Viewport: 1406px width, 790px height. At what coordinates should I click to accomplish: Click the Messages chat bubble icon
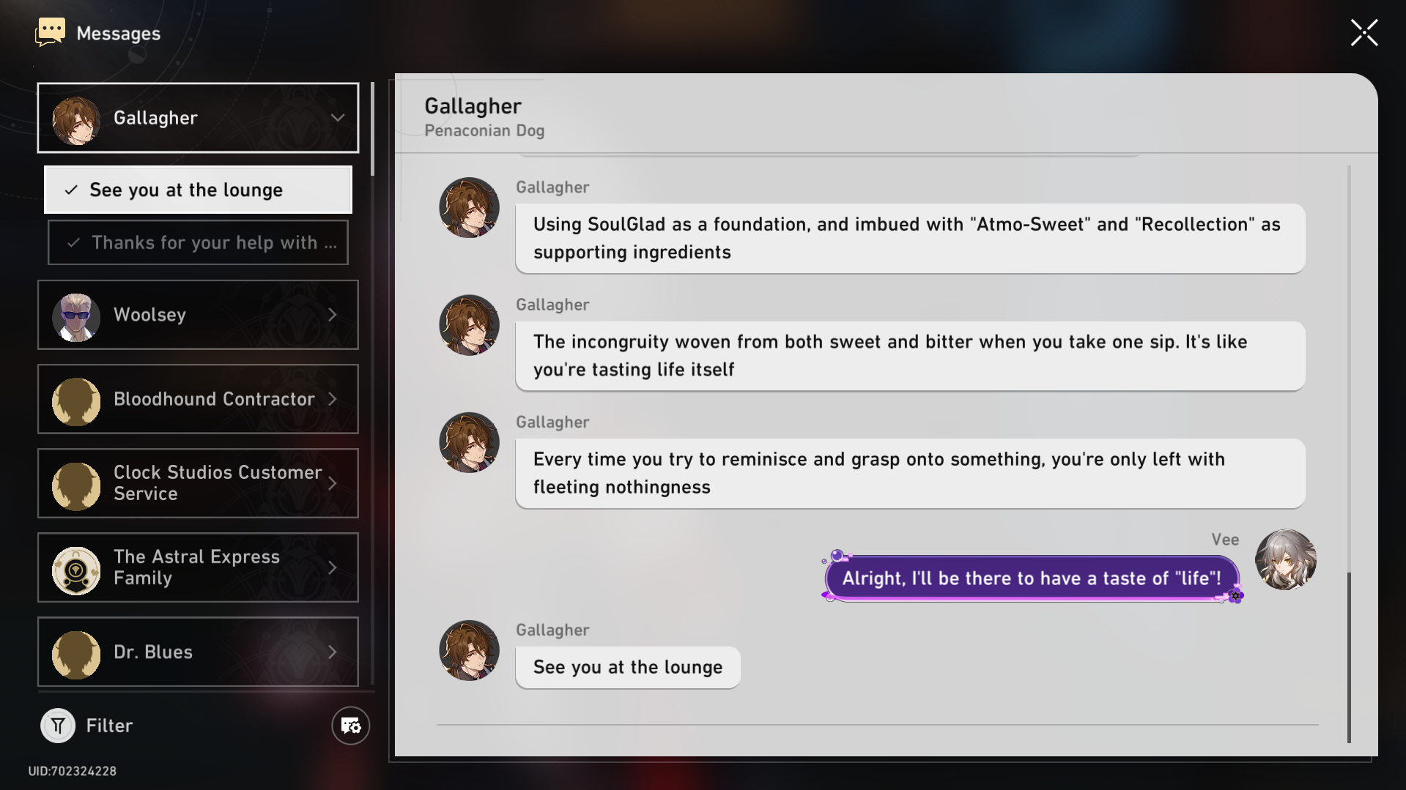click(50, 32)
